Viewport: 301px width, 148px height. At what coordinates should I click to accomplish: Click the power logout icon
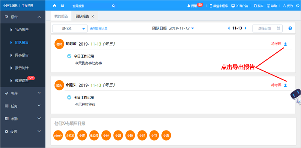(298, 6)
